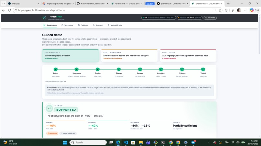This screenshot has height=146, width=261.
Task: Click the Guided demo heading
Action: pyautogui.click(x=52, y=35)
